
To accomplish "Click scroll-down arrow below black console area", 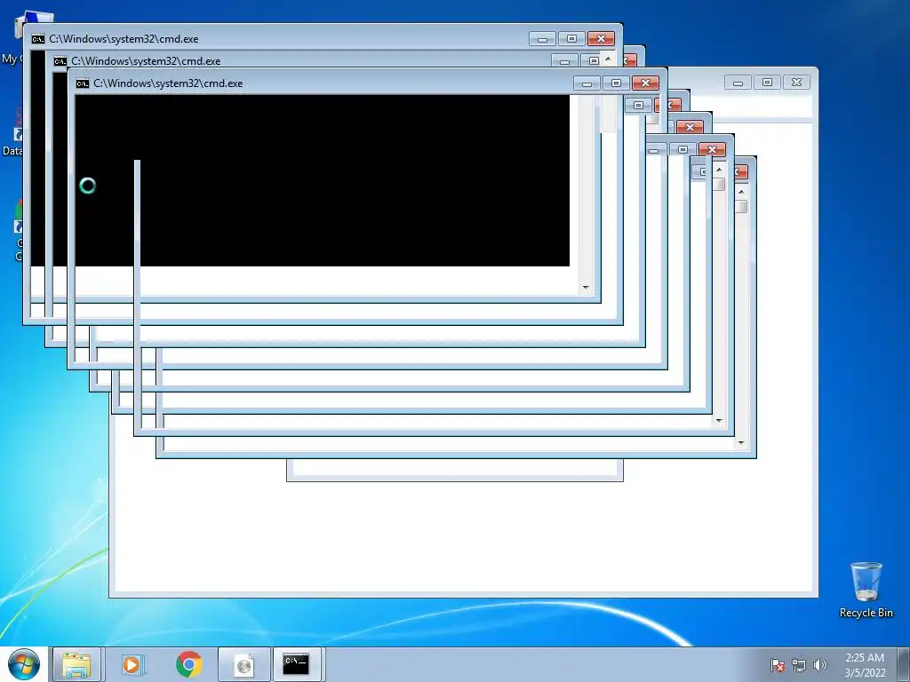I will 586,288.
